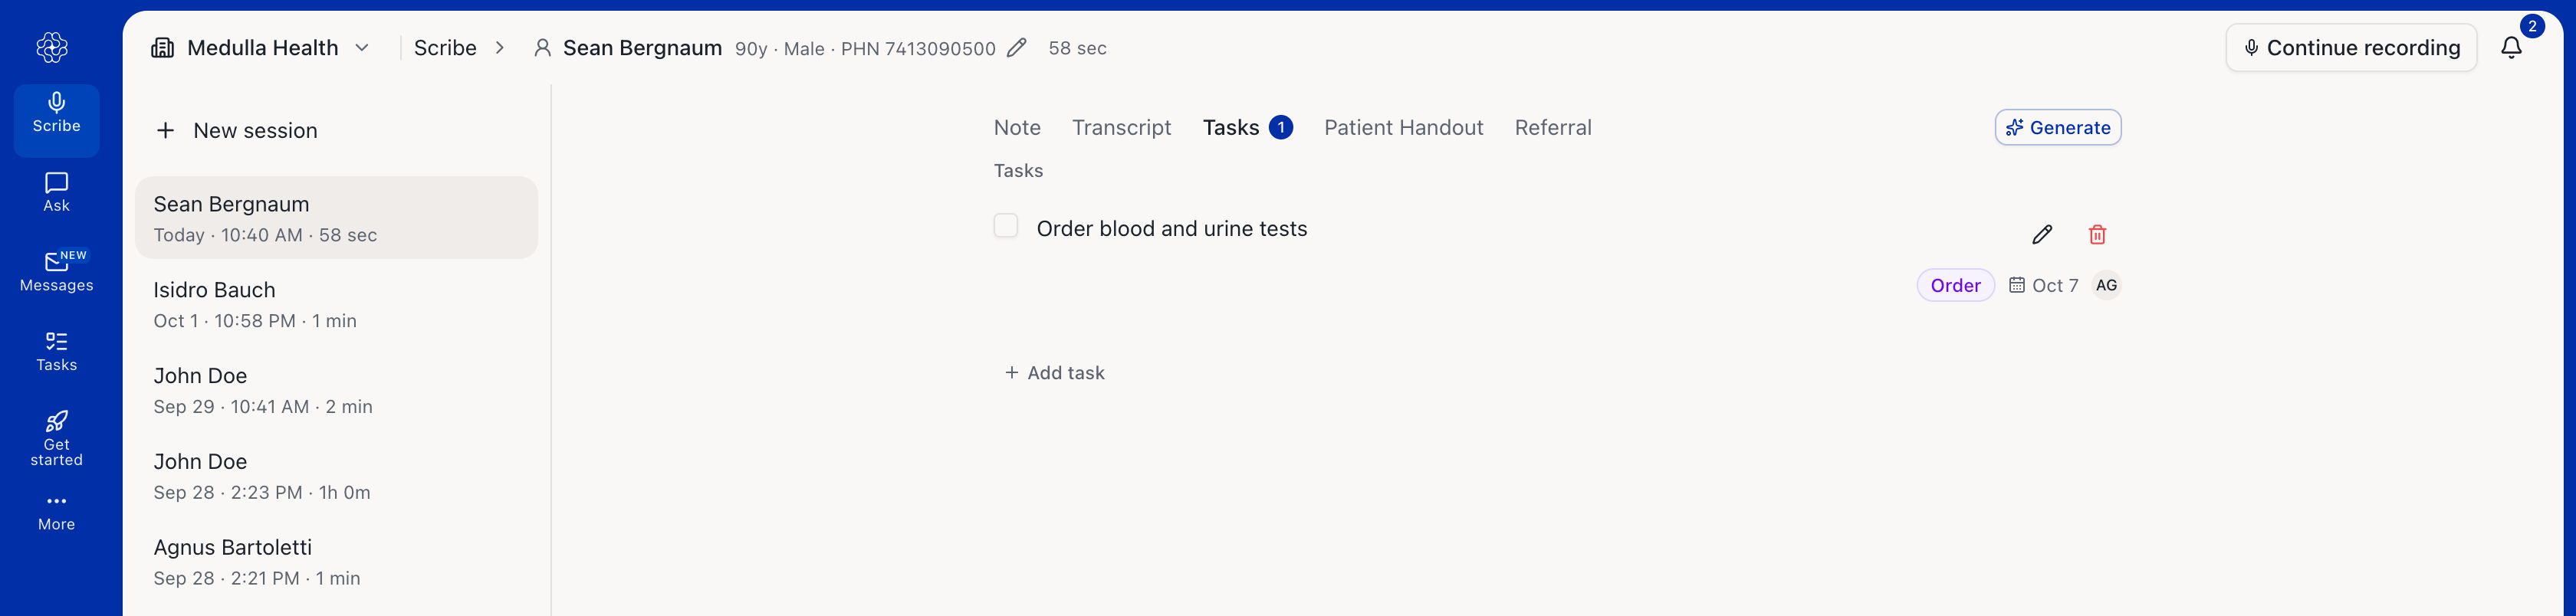Delete the blood and urine tests task
The height and width of the screenshot is (616, 2576).
click(2097, 235)
